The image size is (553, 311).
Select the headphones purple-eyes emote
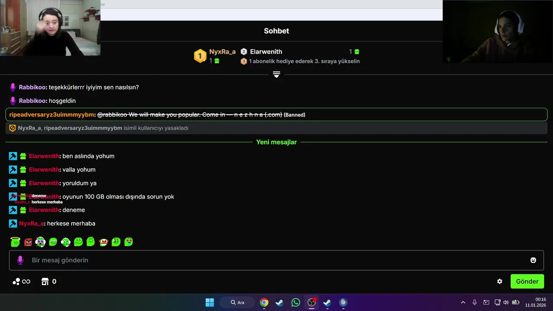click(x=41, y=242)
